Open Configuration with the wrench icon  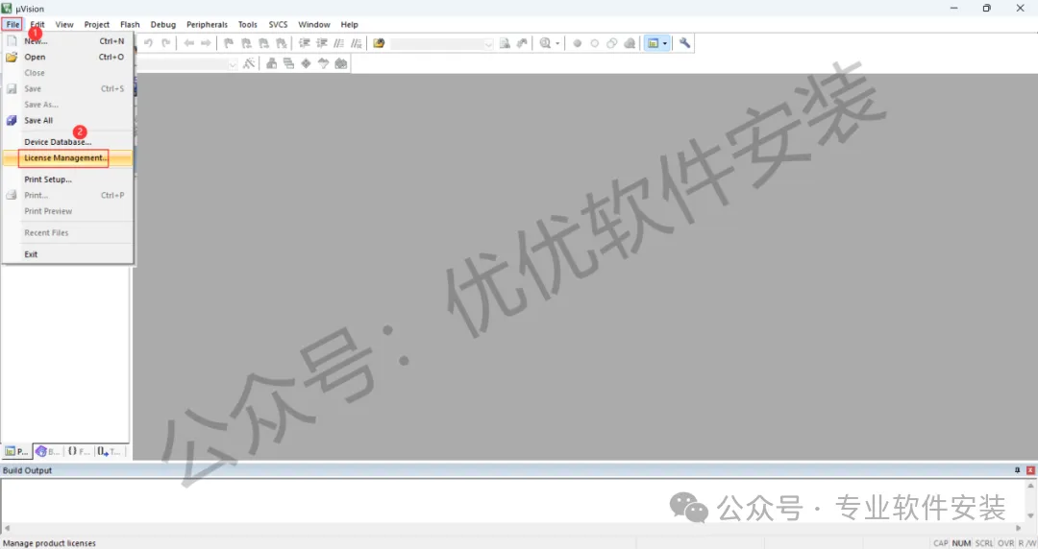tap(684, 43)
